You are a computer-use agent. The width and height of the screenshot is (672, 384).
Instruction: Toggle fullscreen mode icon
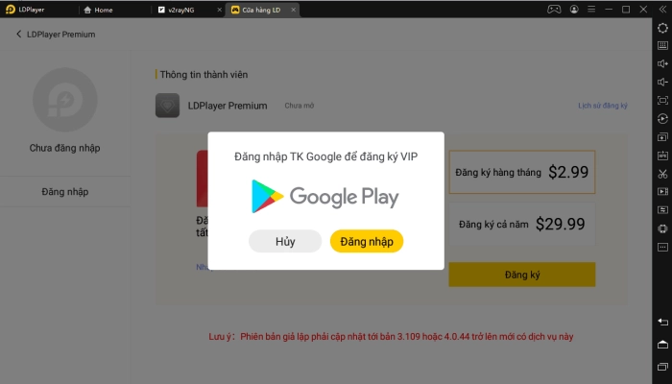(662, 100)
